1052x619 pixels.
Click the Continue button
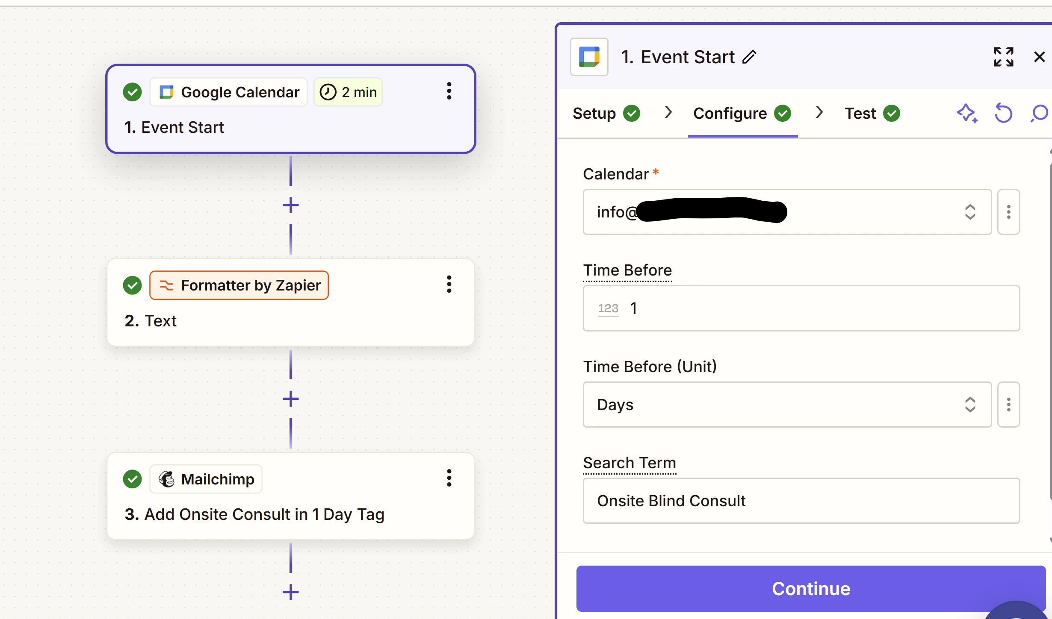click(811, 589)
